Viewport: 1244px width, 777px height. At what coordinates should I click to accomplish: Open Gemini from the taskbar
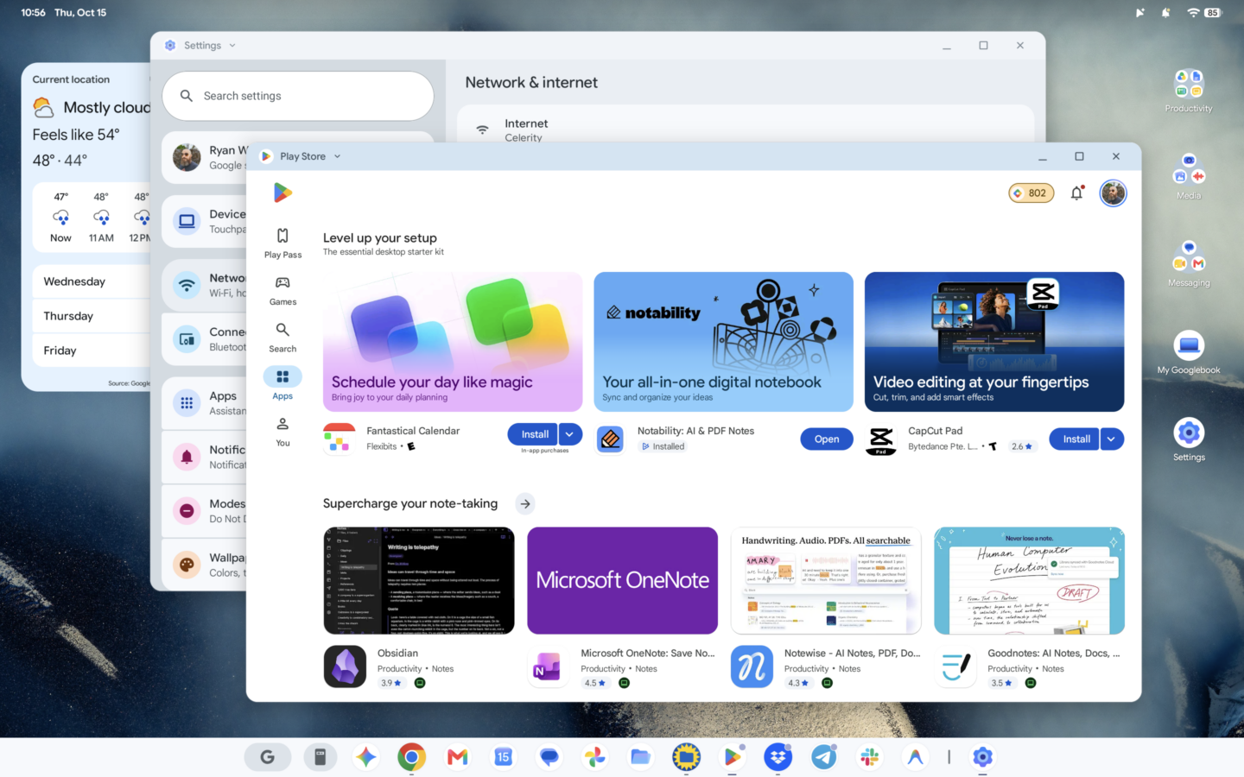[x=365, y=757]
